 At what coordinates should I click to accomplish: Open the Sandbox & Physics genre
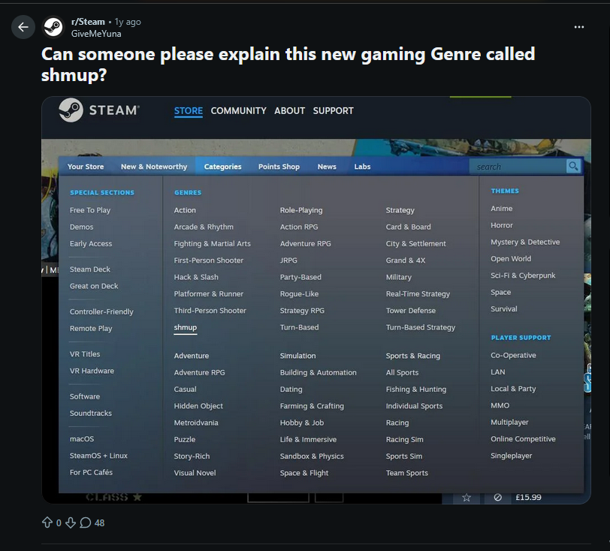(x=312, y=456)
